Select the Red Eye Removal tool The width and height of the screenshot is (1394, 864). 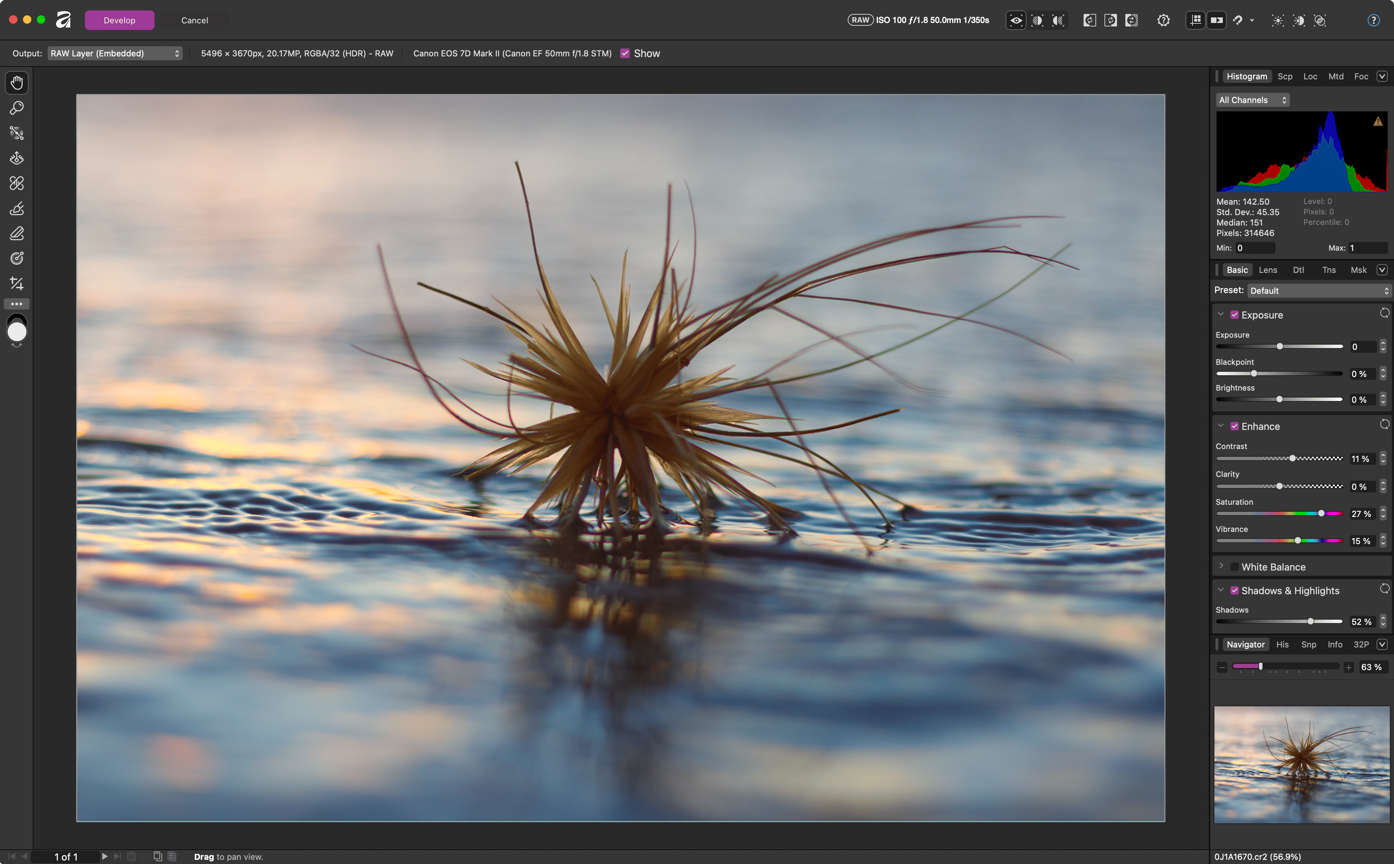coord(17,158)
